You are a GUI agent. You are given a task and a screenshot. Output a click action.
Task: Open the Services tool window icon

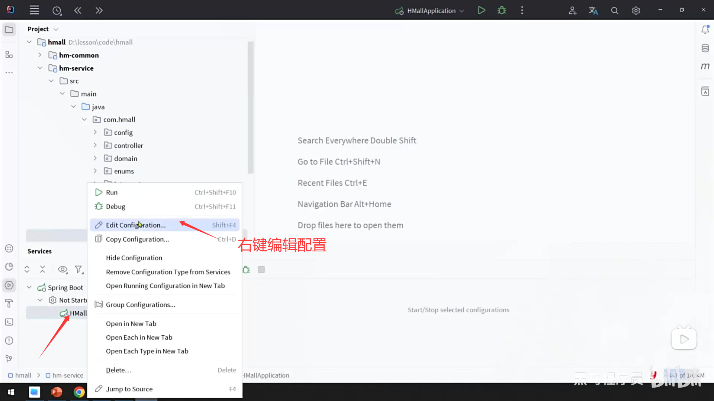point(9,285)
